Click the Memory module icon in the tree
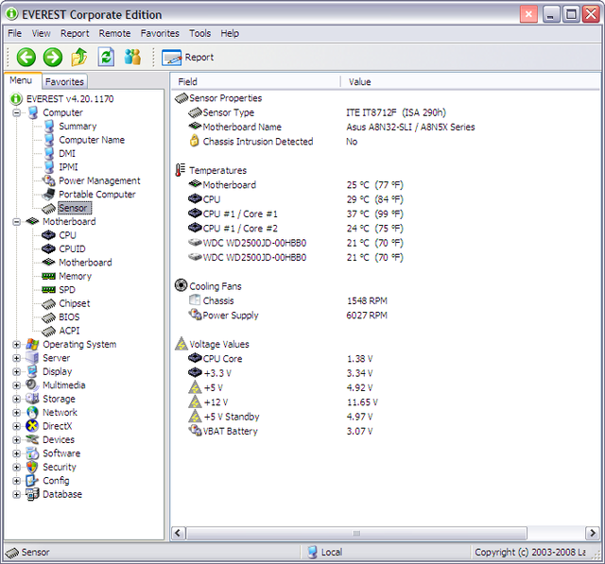 [48, 277]
